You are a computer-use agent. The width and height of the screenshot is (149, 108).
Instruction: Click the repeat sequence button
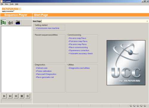[x=27, y=96]
